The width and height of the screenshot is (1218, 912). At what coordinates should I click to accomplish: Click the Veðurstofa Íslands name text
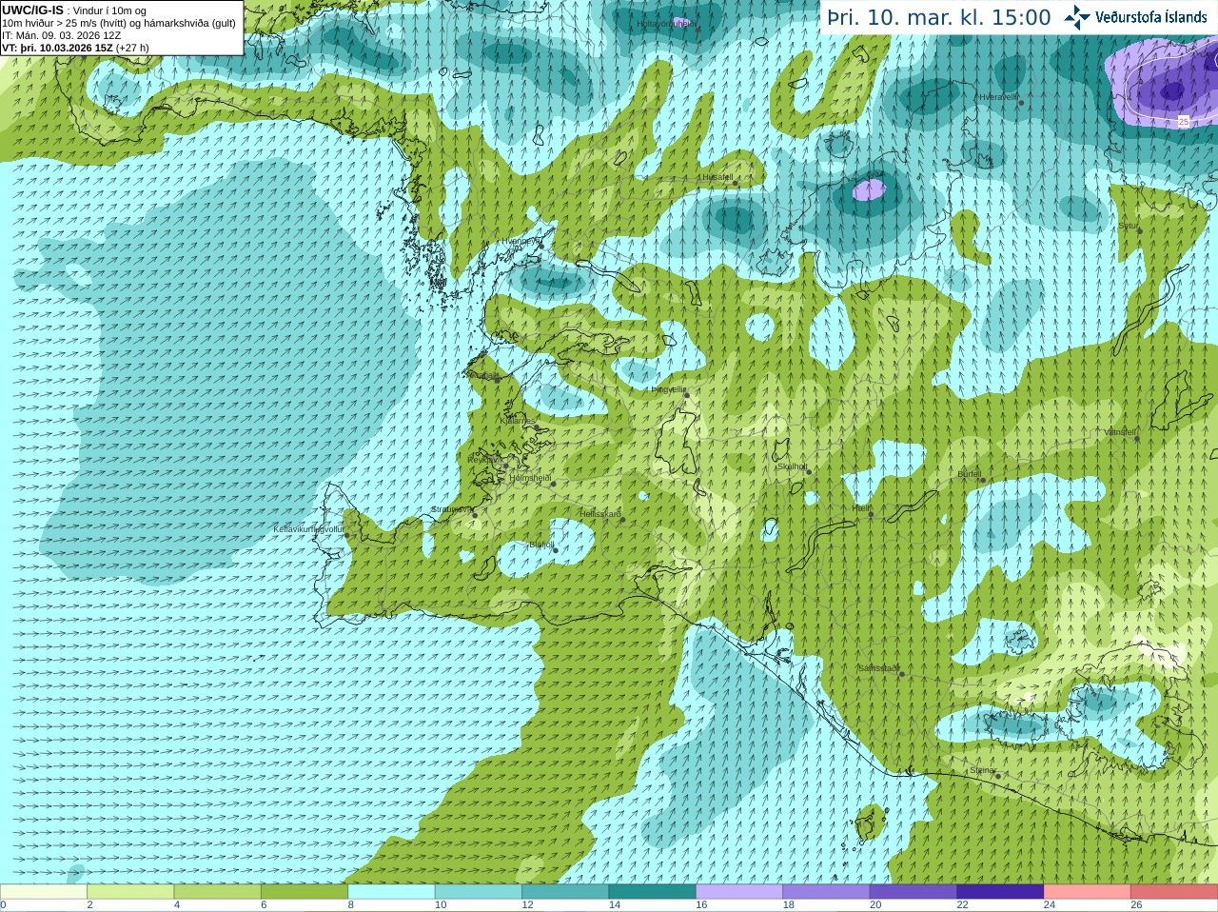click(x=1150, y=17)
